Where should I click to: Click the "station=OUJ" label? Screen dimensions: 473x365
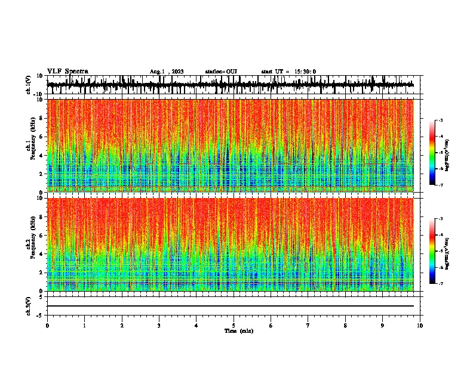point(221,72)
